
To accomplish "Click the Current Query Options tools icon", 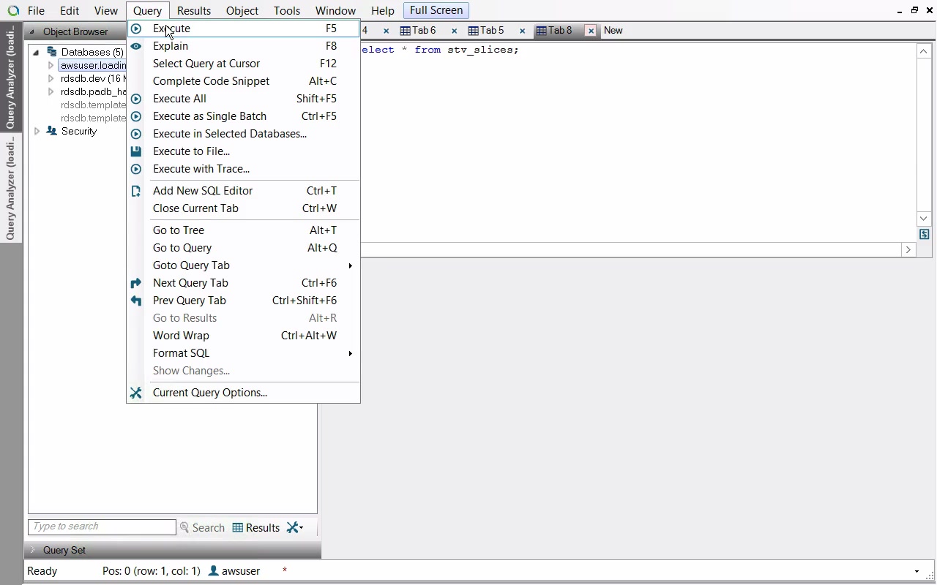I will [x=136, y=393].
